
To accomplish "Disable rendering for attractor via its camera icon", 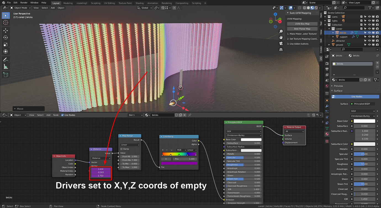I will coord(377,41).
